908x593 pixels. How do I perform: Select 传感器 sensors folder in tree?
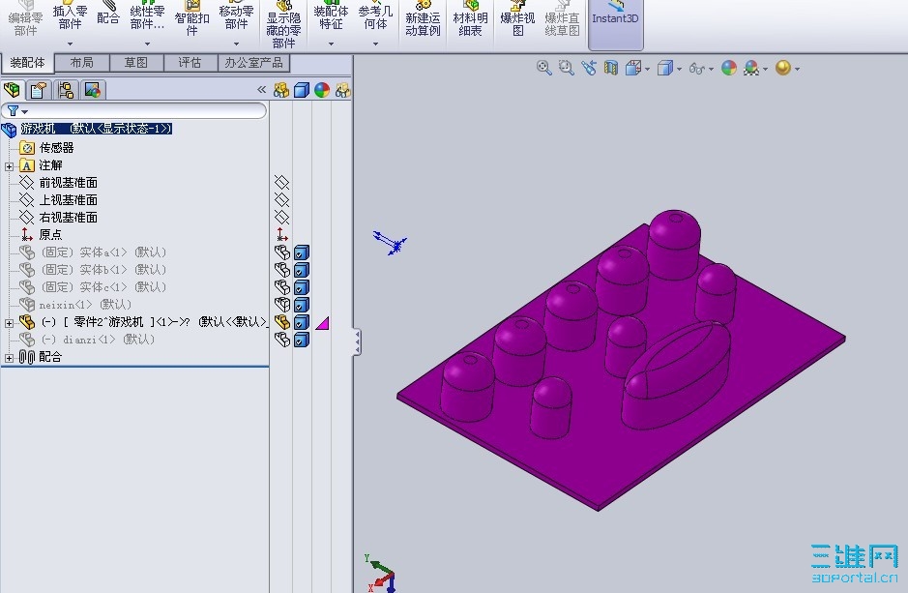(56, 148)
